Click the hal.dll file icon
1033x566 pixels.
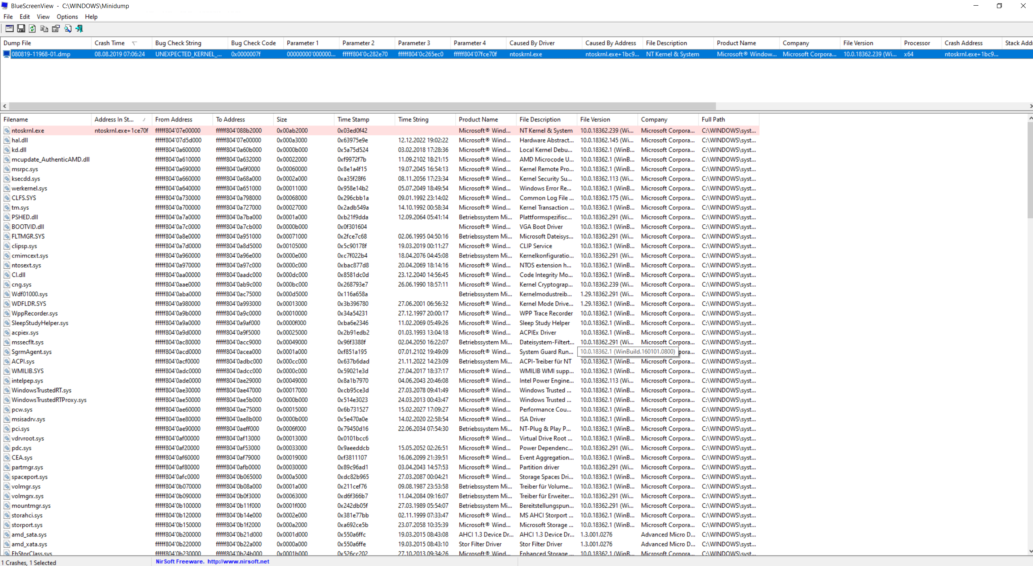coord(7,140)
